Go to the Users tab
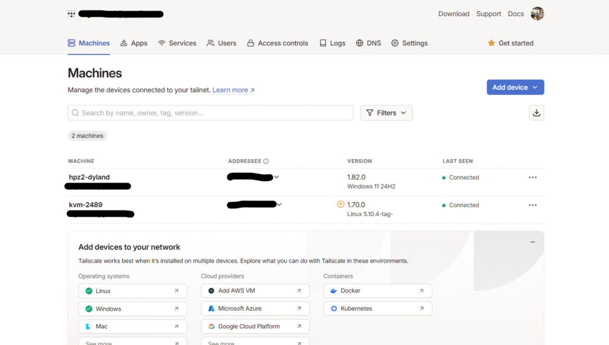 coord(221,43)
